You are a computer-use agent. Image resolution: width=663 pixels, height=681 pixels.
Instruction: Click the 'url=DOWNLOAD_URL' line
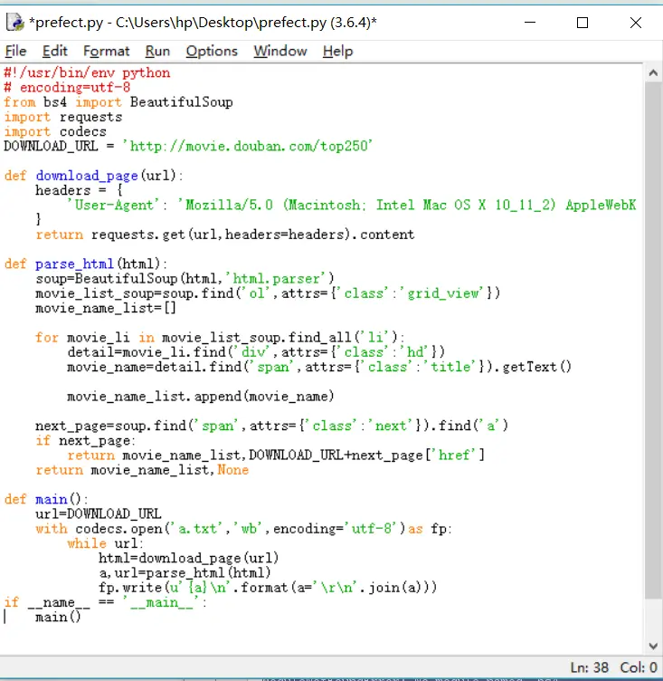(x=99, y=514)
